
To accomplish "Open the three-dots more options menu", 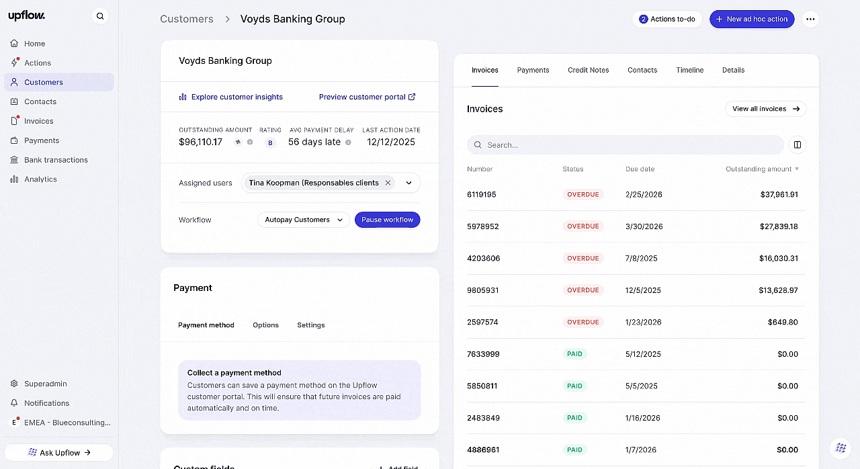I will [x=810, y=19].
